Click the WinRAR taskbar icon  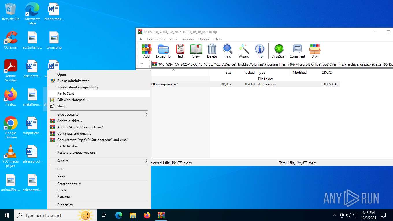(161, 215)
